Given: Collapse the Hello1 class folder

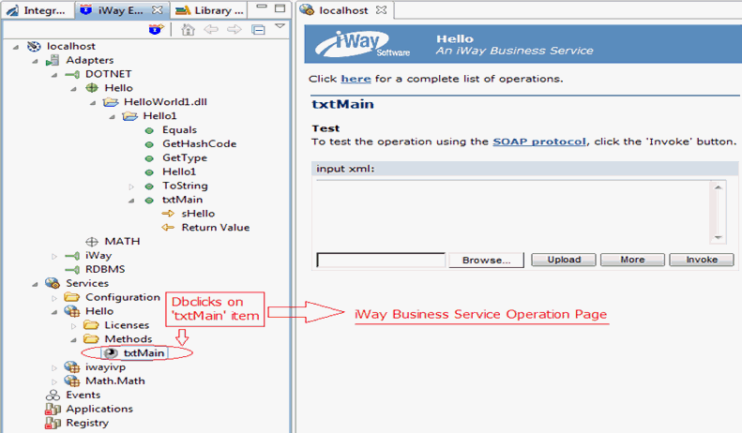Looking at the screenshot, I should pyautogui.click(x=113, y=117).
